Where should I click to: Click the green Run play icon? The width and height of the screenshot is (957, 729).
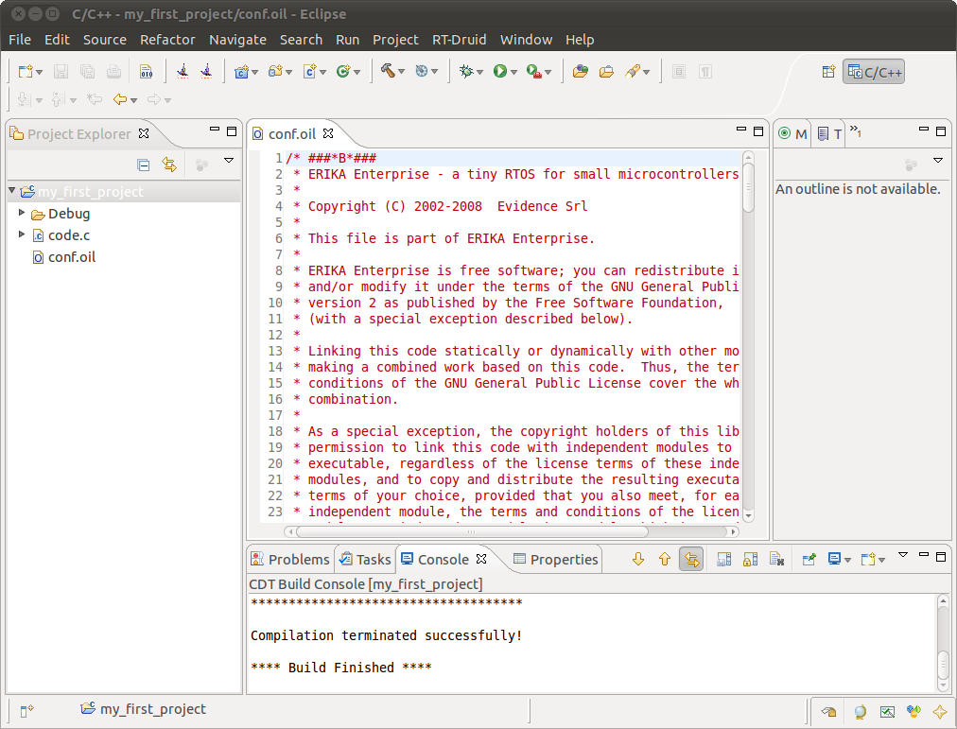[500, 71]
